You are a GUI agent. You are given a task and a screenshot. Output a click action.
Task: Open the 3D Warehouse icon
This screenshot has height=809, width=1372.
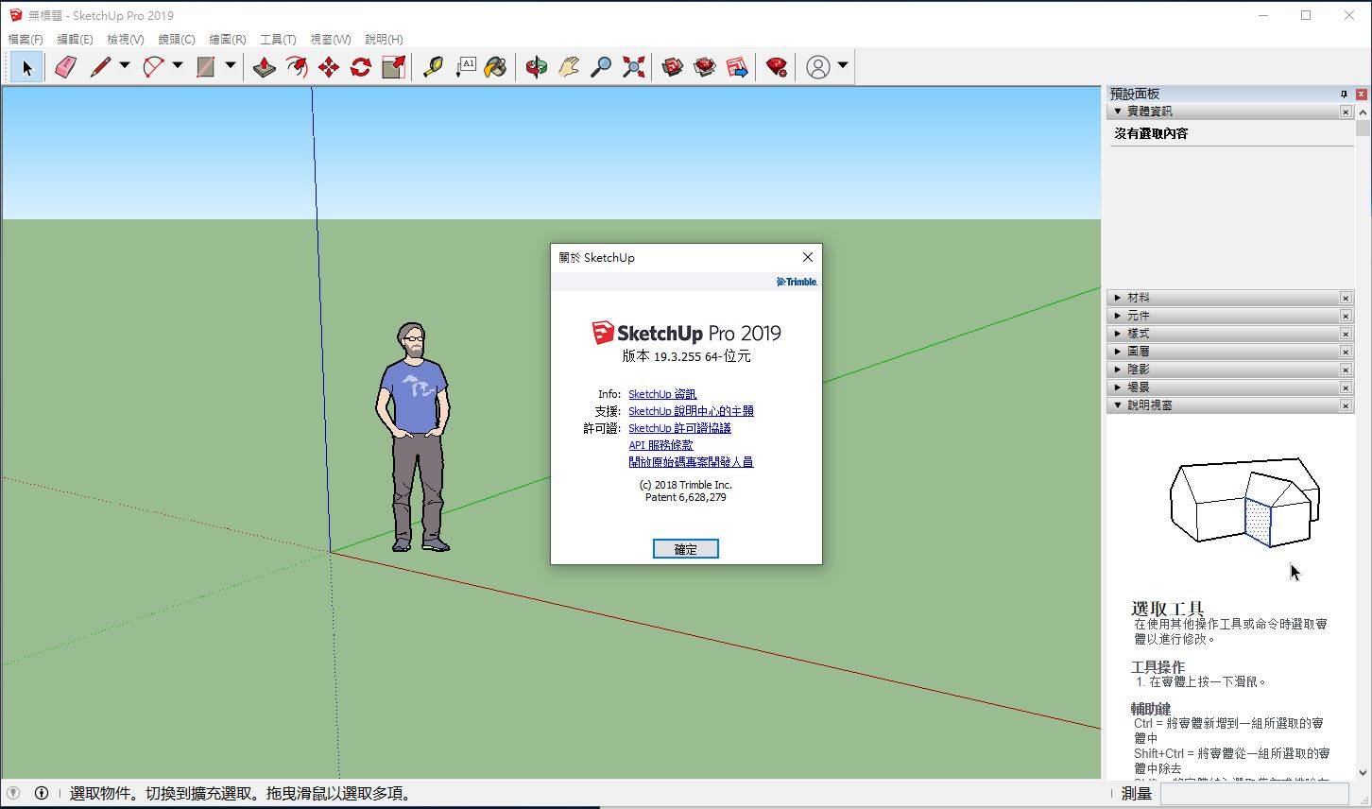tap(673, 67)
